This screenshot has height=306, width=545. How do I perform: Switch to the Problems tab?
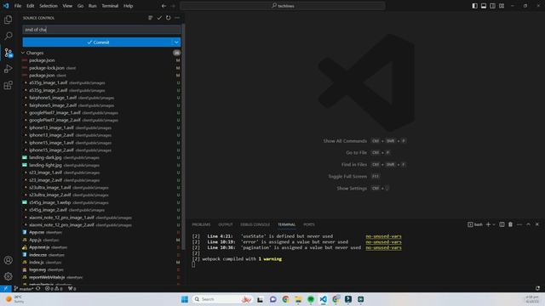click(x=201, y=224)
